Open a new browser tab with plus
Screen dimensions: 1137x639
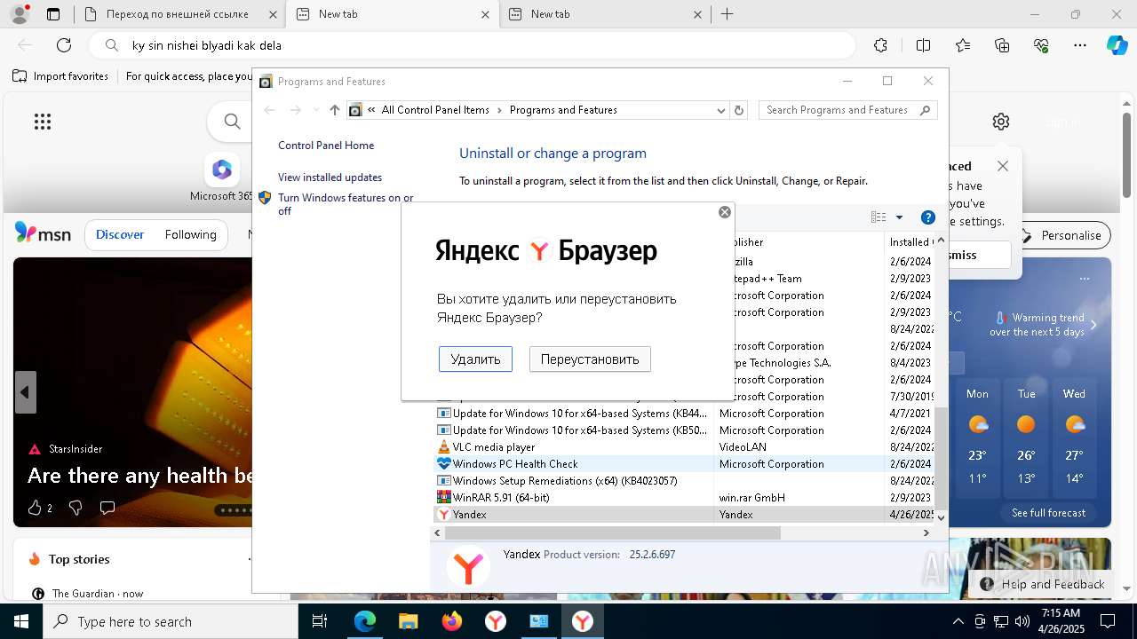click(728, 14)
